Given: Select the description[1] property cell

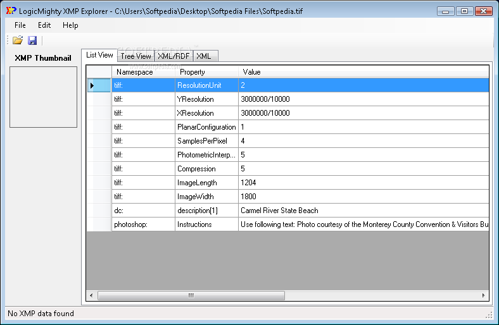Looking at the screenshot, I should tap(206, 211).
